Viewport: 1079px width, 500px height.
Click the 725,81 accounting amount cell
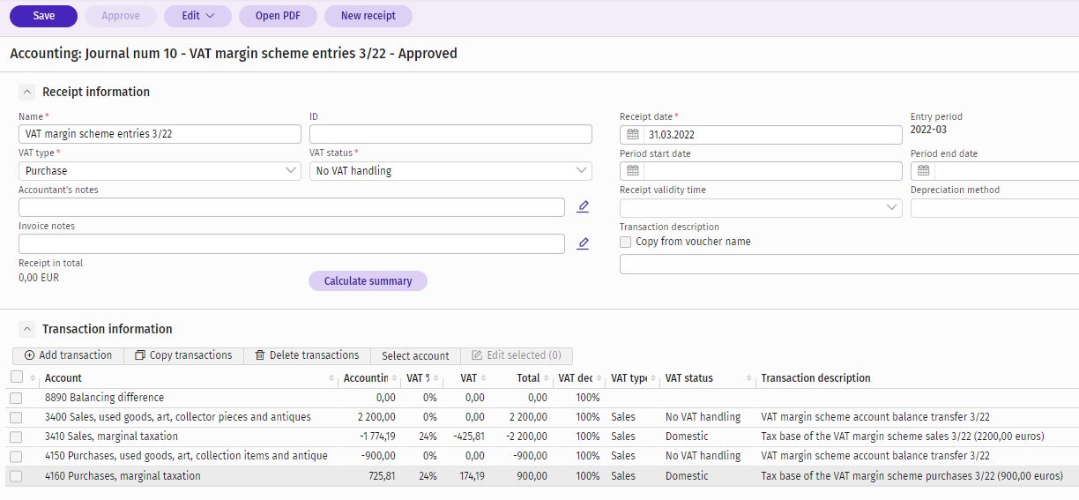click(382, 476)
